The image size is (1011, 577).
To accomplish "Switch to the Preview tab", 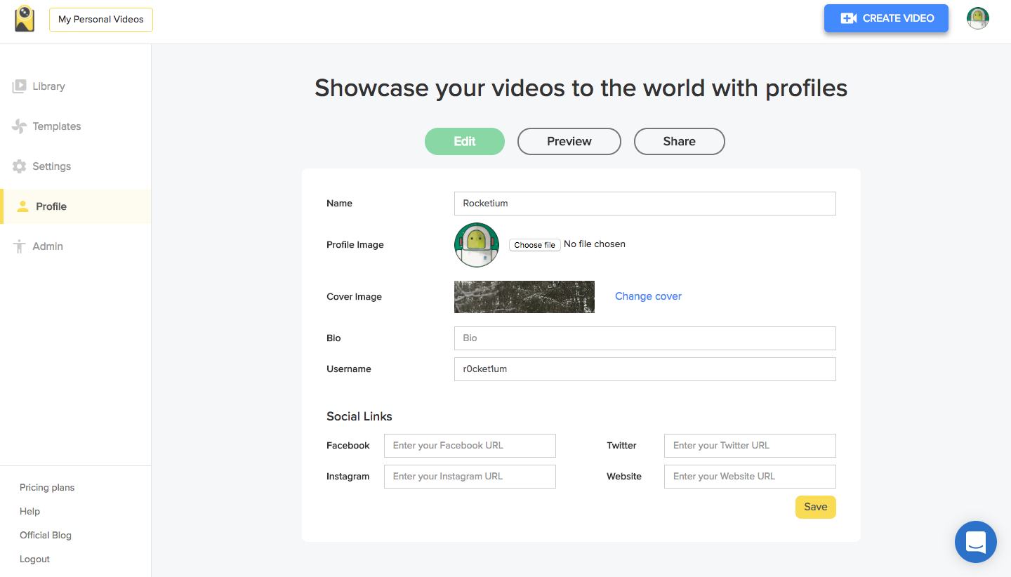I will 569,141.
